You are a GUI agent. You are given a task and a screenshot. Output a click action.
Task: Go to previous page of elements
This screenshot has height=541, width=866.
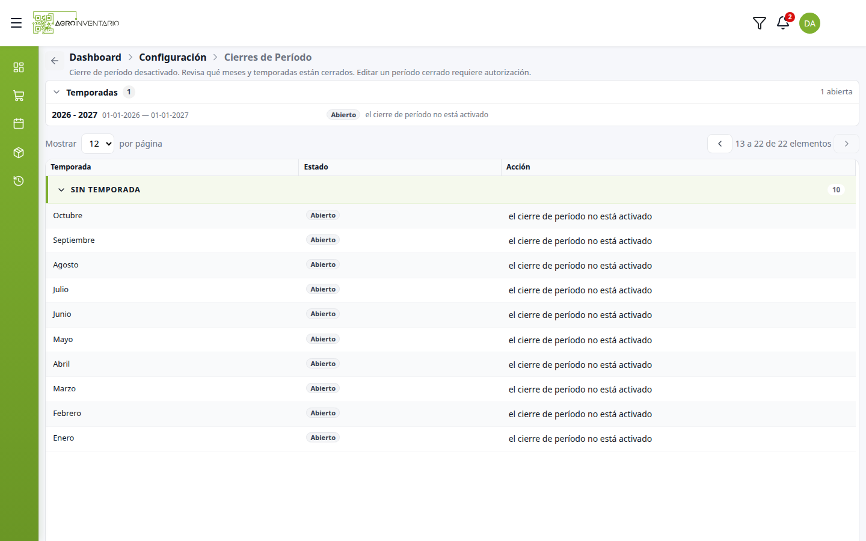(720, 144)
